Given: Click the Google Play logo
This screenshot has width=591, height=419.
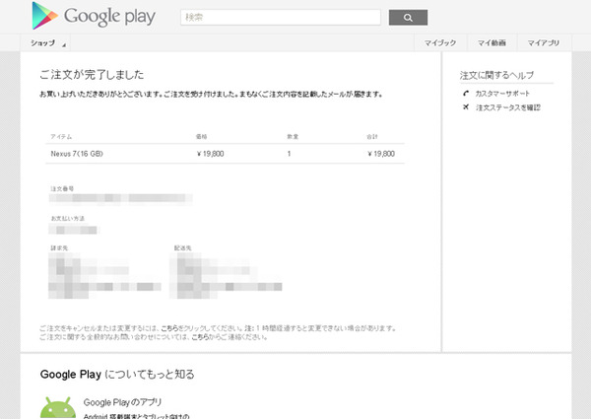Looking at the screenshot, I should (x=94, y=16).
